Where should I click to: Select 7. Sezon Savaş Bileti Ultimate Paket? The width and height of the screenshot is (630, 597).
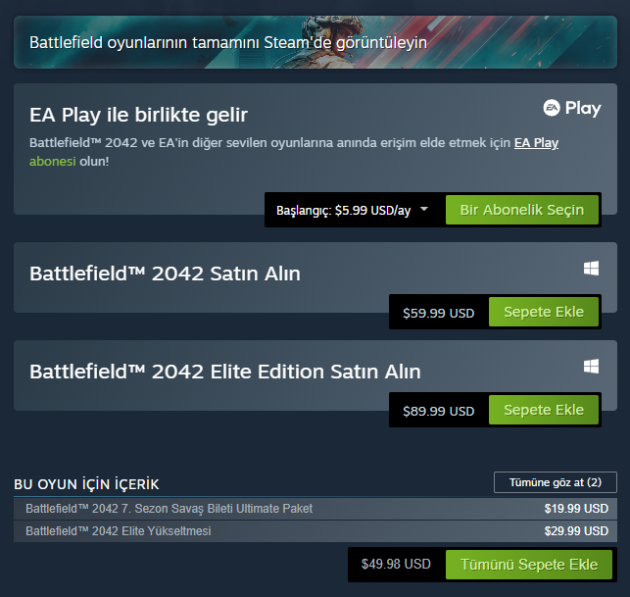315,509
